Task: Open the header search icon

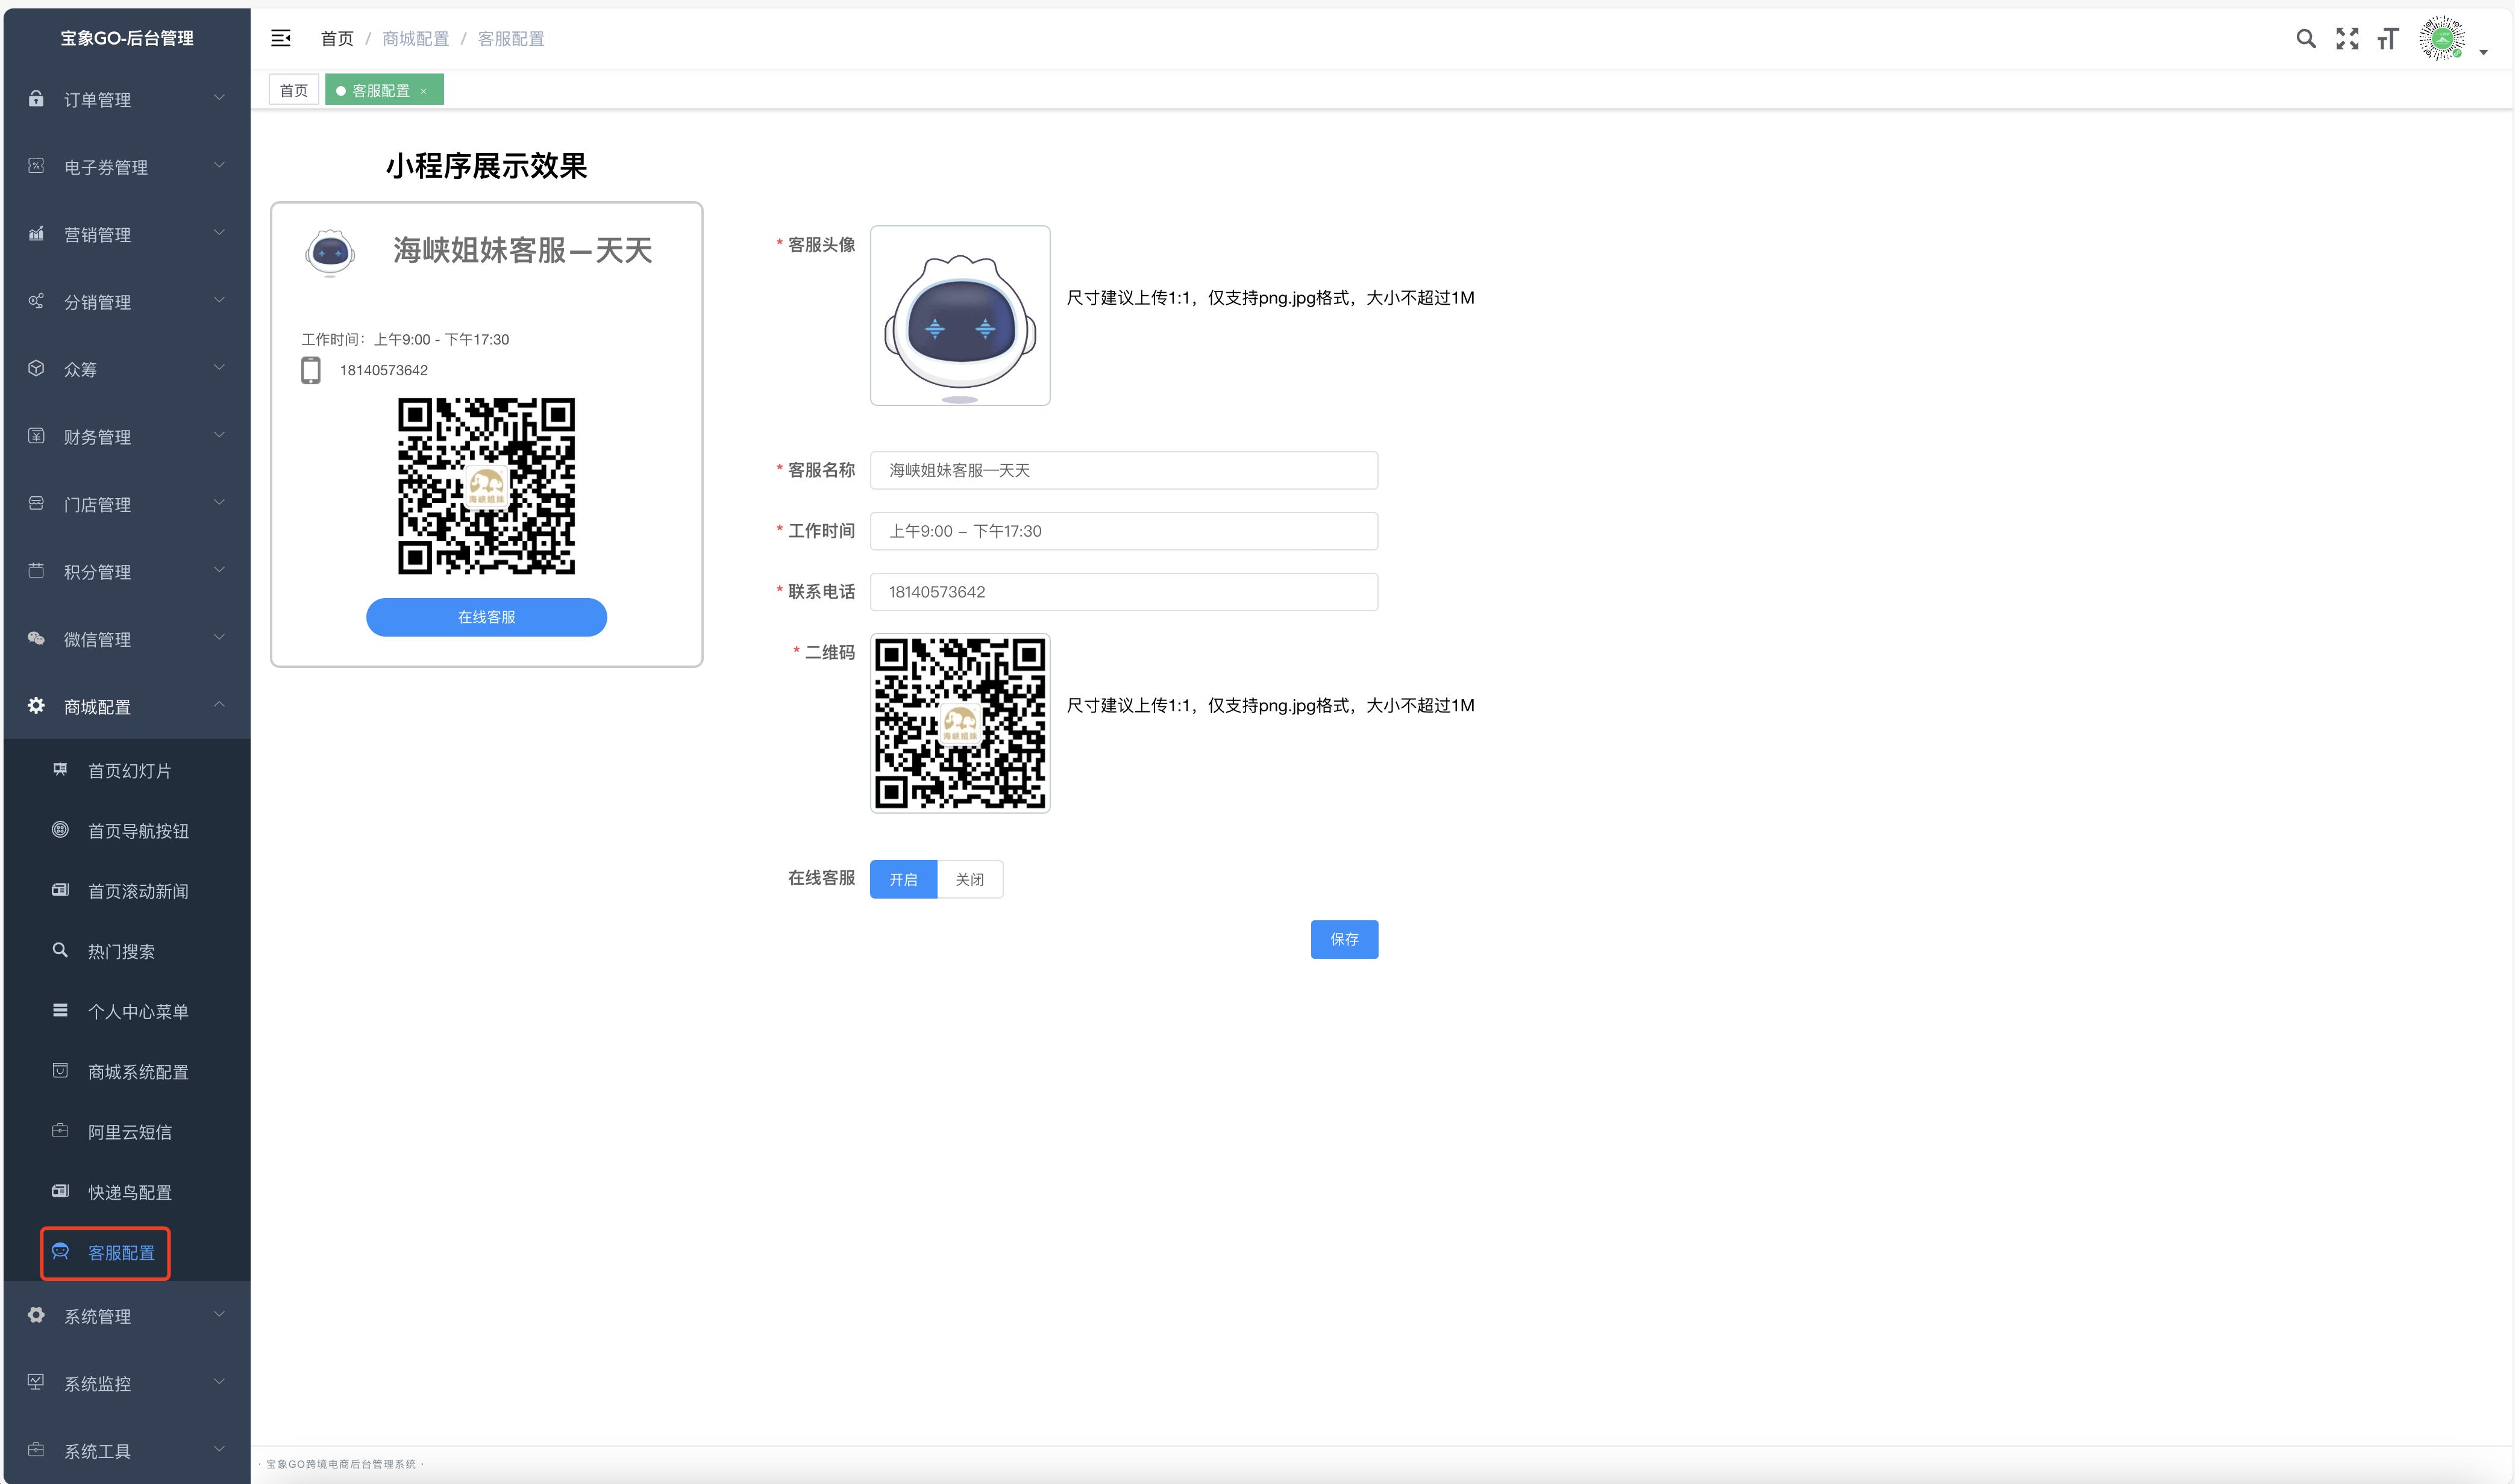Action: tap(2305, 39)
